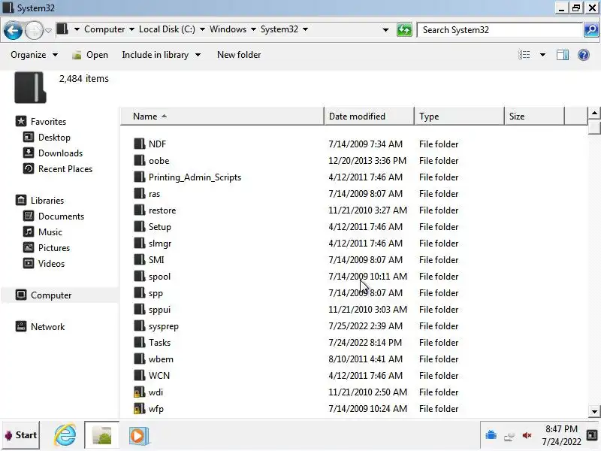Click the Documents library icon

[29, 216]
